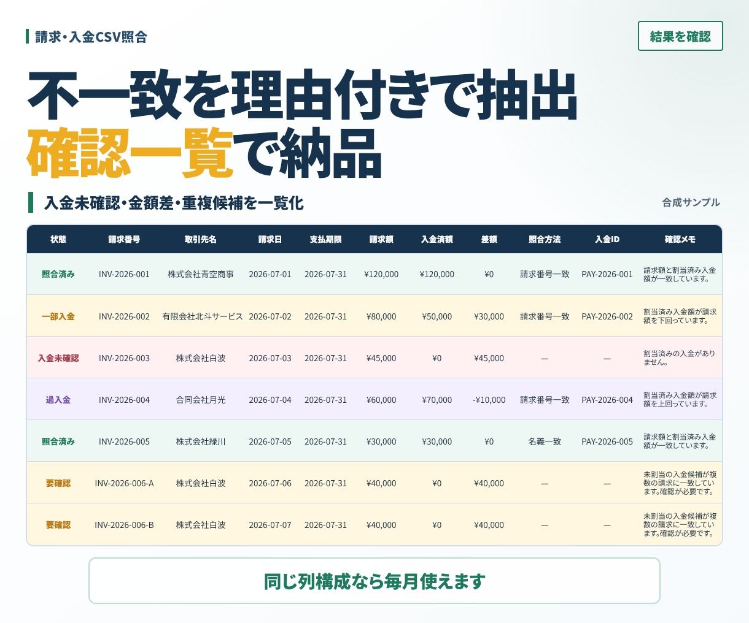Click the 名義一致 matching method cell
749x623 pixels.
(x=545, y=441)
